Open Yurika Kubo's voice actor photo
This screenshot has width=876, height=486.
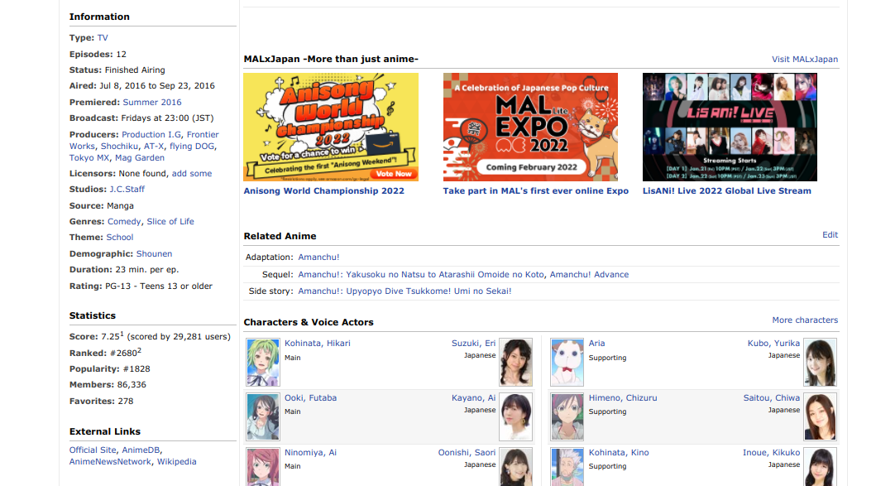tap(820, 362)
